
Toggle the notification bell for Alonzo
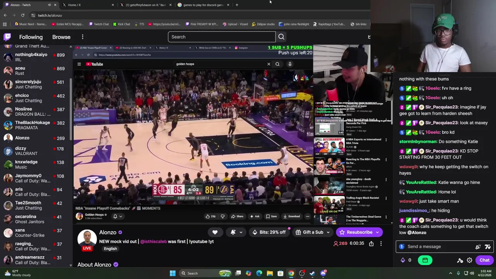233,232
